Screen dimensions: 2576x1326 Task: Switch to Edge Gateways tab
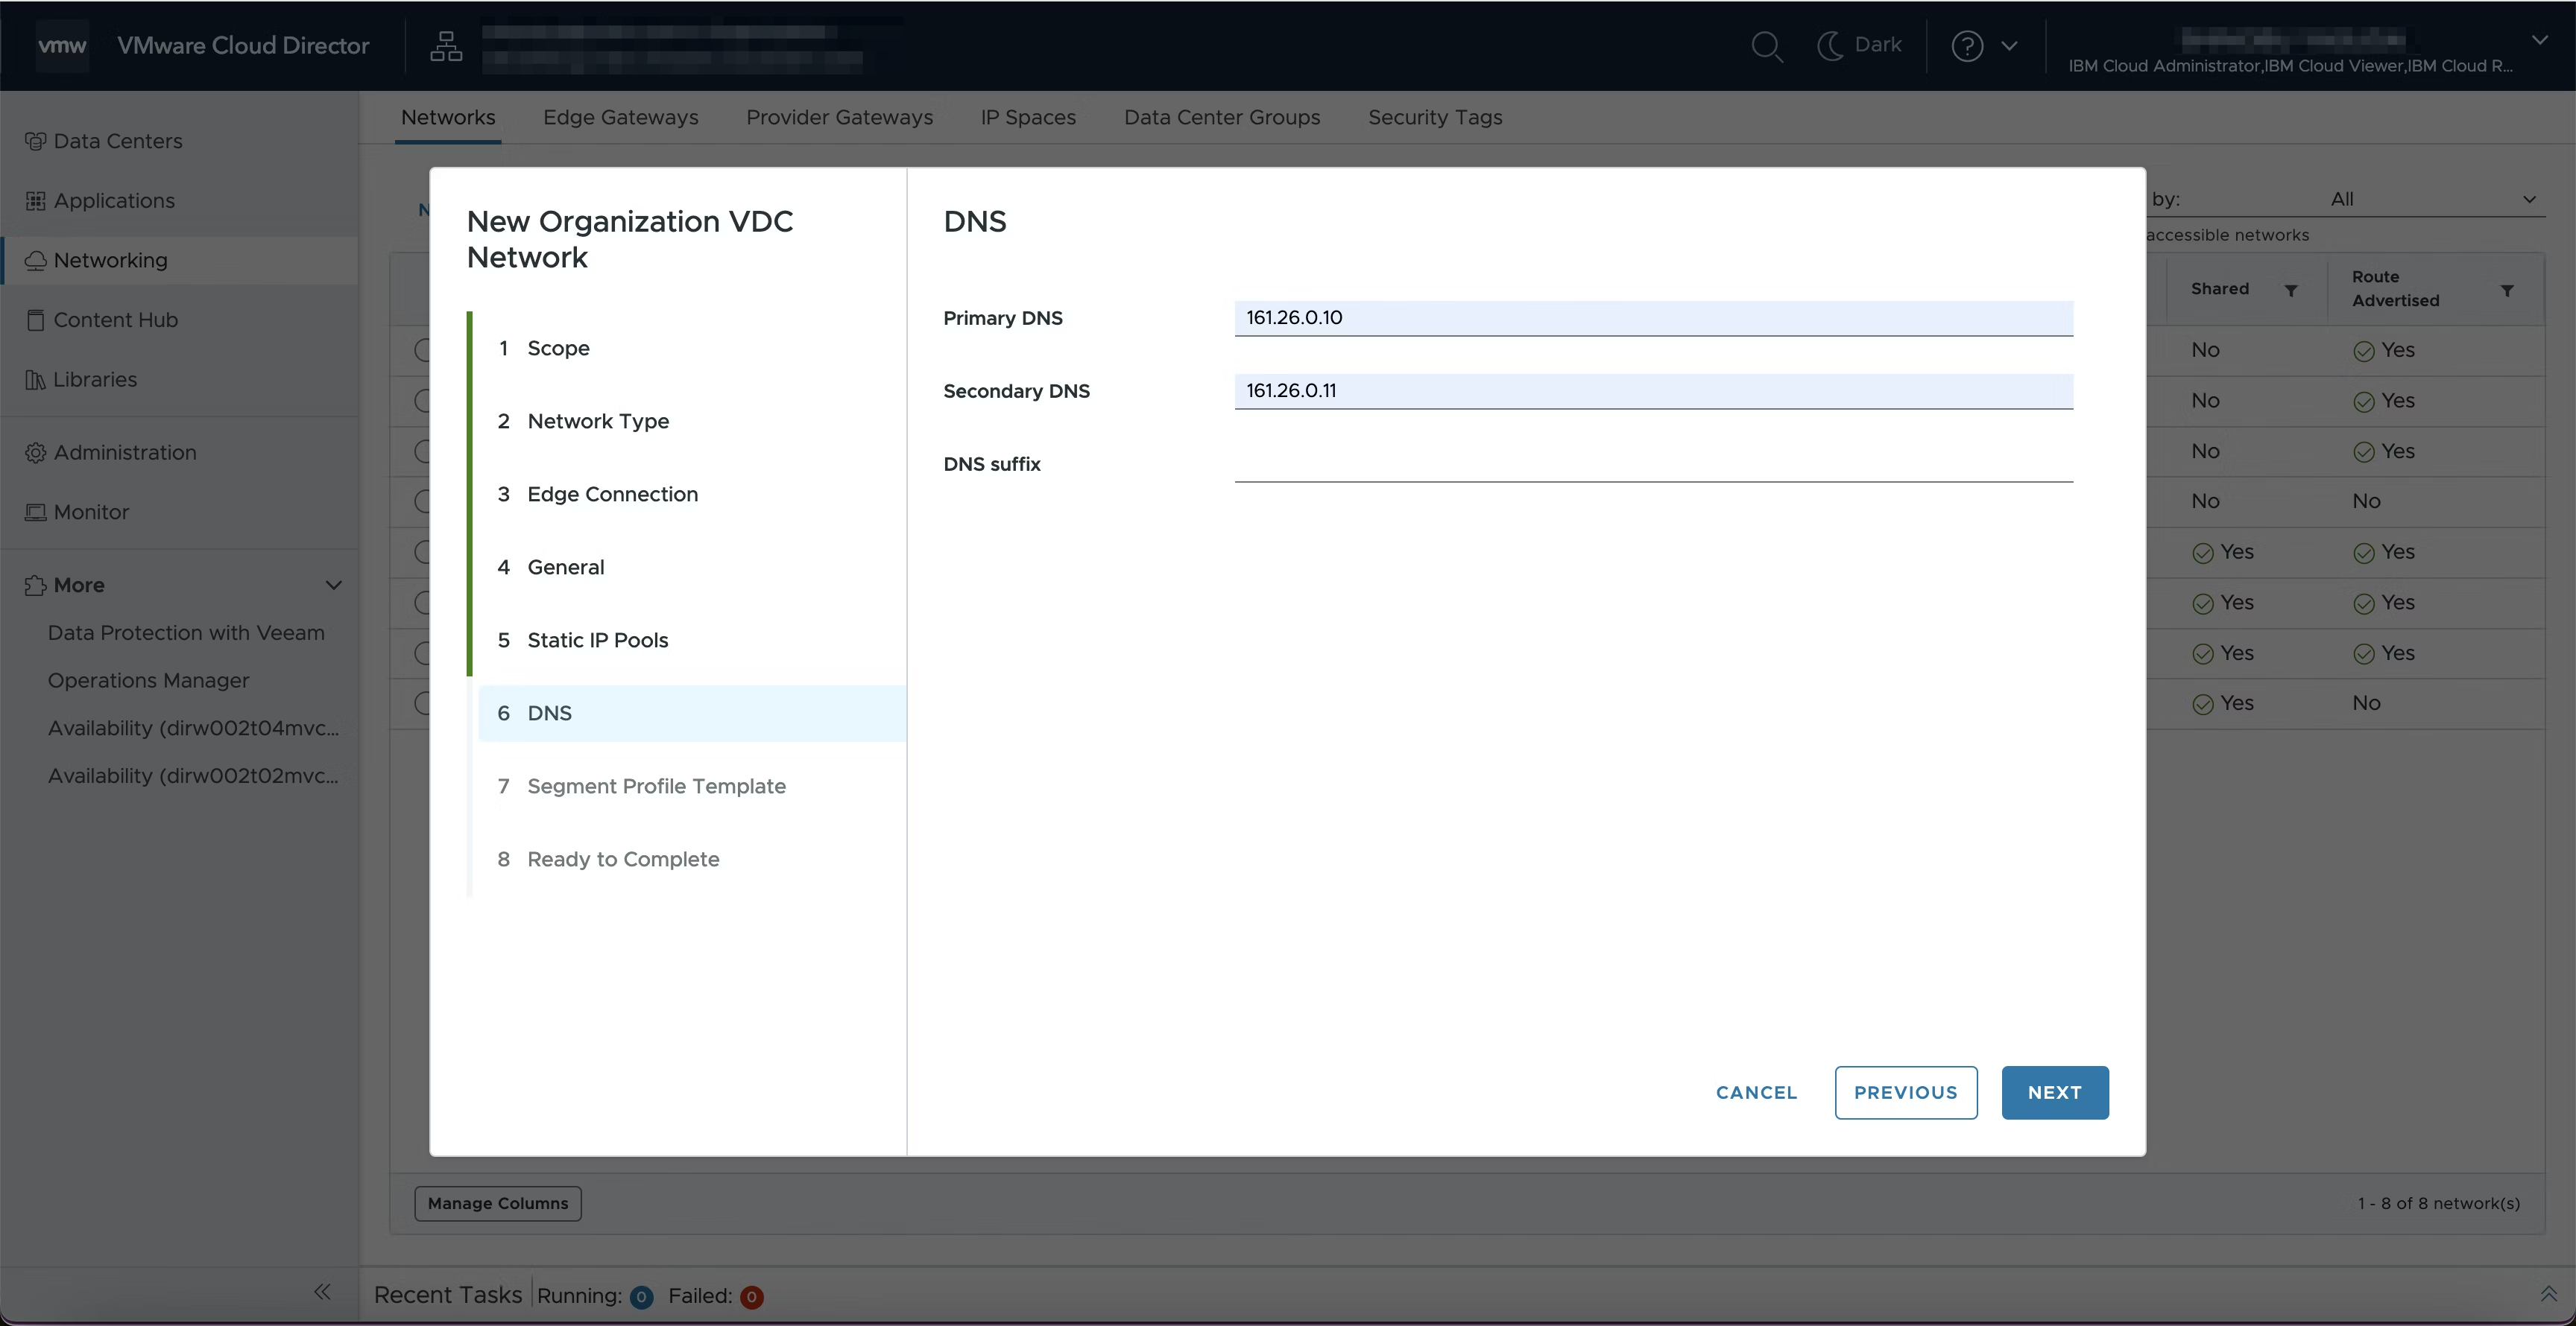(x=620, y=117)
